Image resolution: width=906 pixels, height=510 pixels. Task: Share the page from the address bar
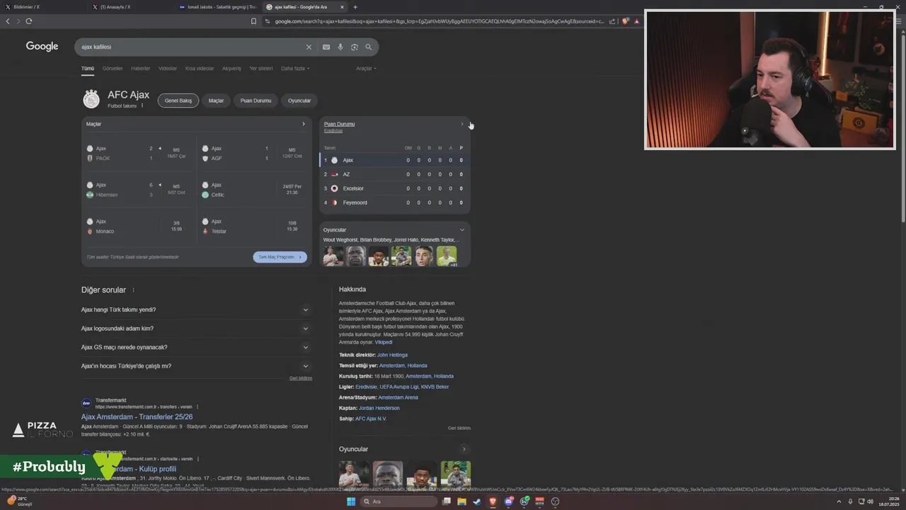[x=612, y=21]
